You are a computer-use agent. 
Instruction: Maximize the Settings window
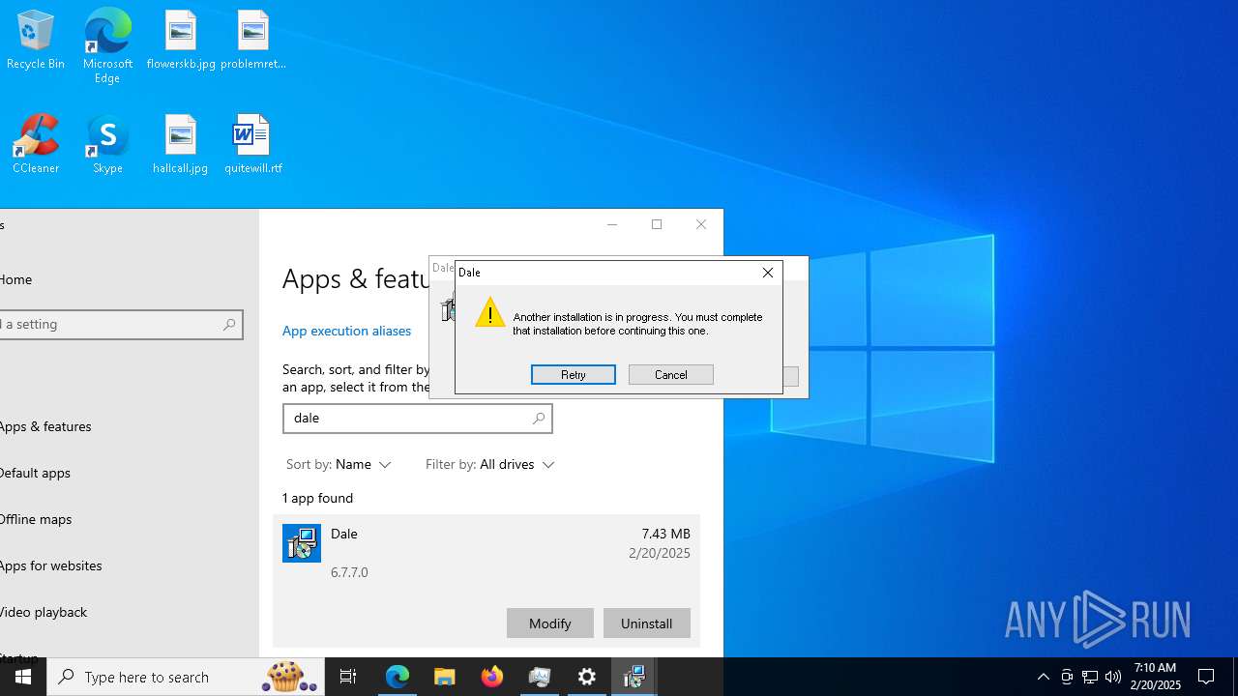(657, 224)
